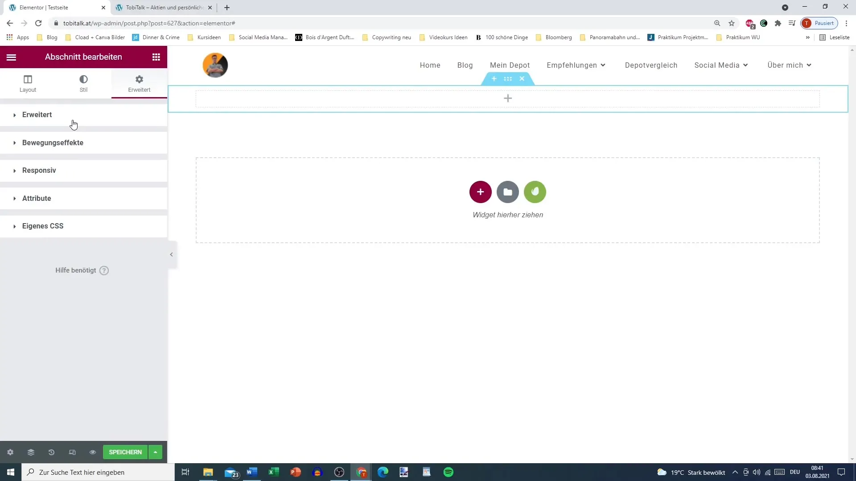
Task: Expand the Erweitert accordion section
Action: click(x=83, y=115)
